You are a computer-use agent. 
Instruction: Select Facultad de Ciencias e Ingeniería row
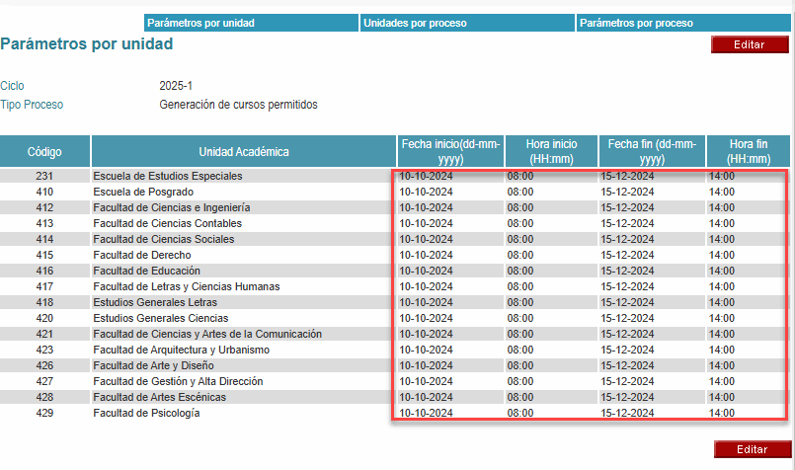pyautogui.click(x=172, y=207)
